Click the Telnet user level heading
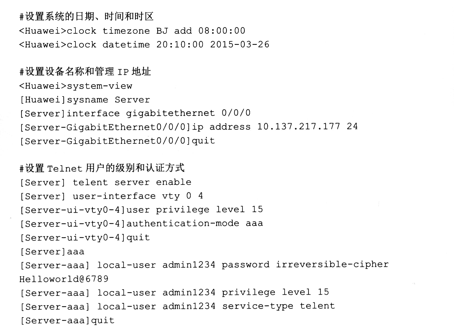The image size is (454, 332). [102, 168]
